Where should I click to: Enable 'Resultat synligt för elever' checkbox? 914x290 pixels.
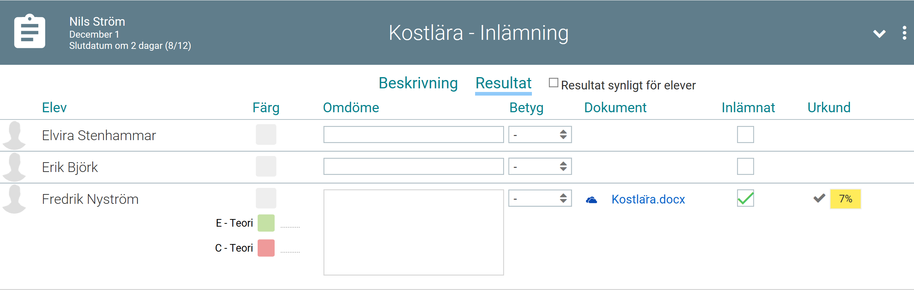[x=553, y=83]
